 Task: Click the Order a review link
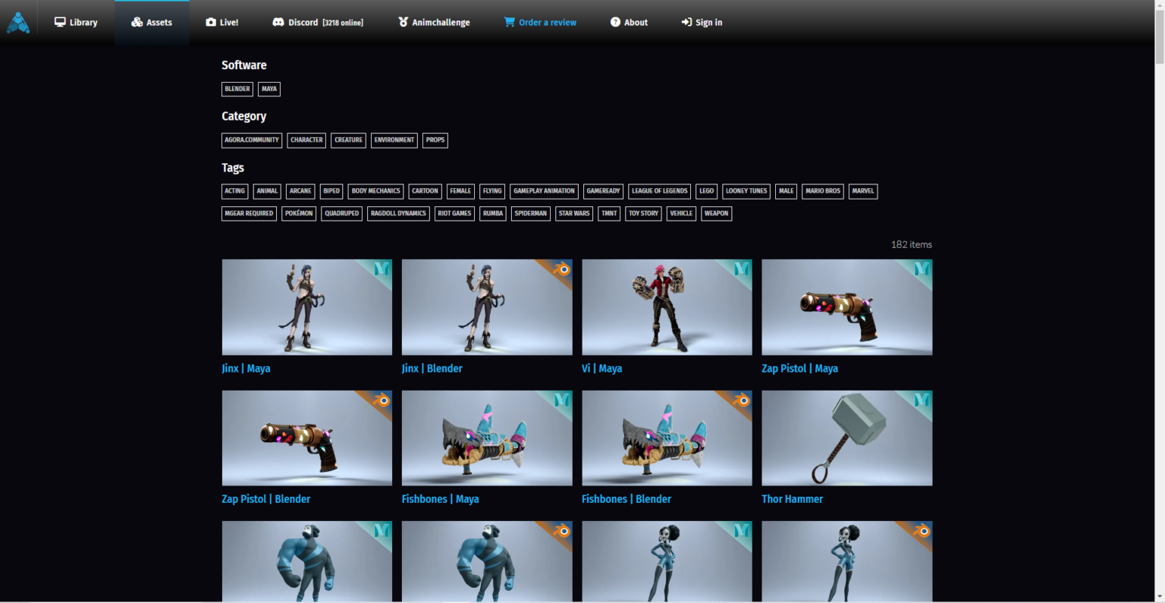point(540,23)
